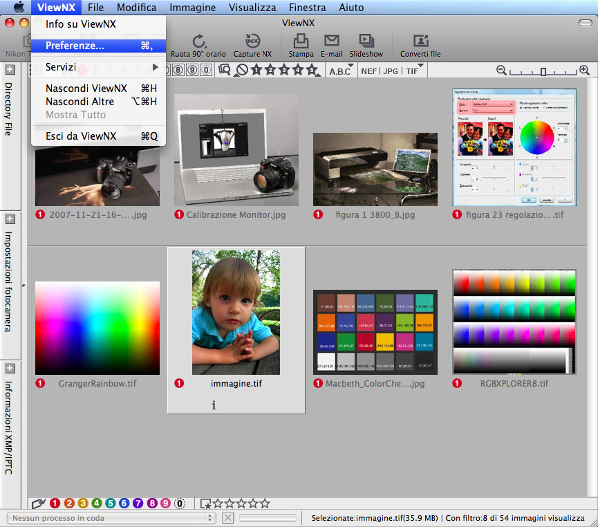Choose Nascondi Altre from menu

(98, 102)
